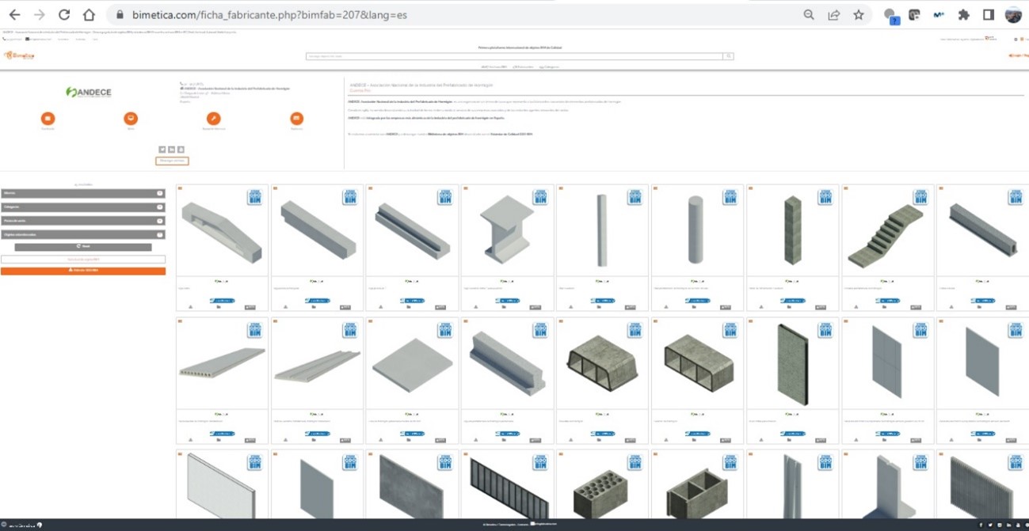Open the square block pillar thumbnail
This screenshot has height=531, width=1029.
(x=792, y=231)
